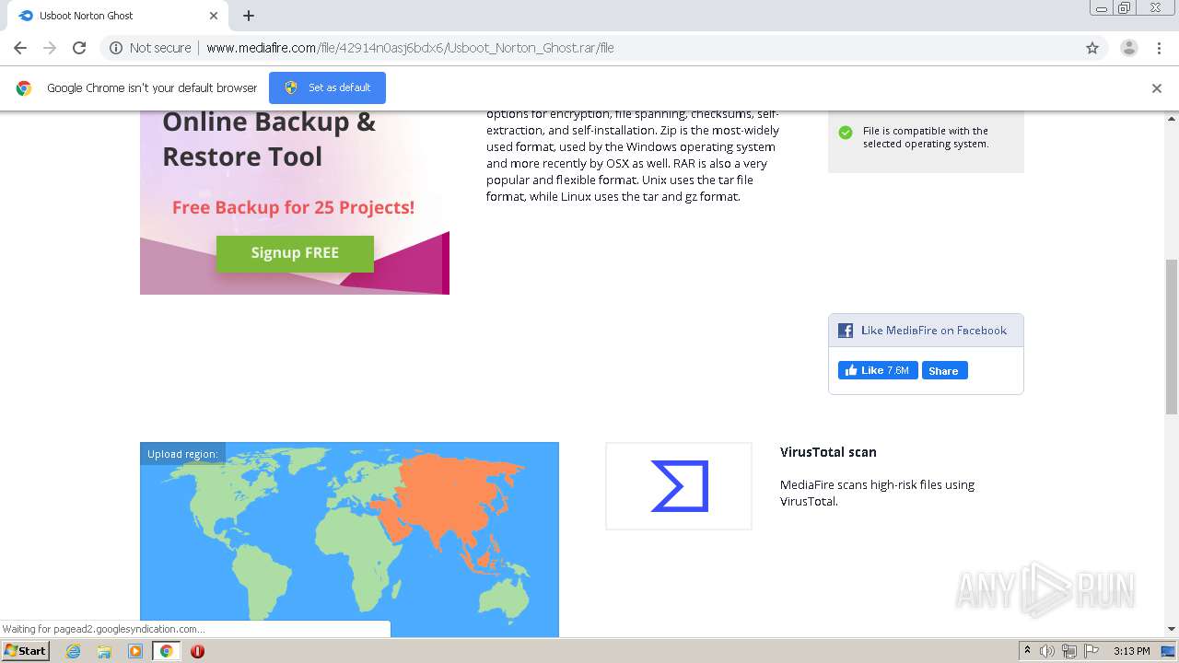Open the media player taskbar icon
This screenshot has height=663, width=1179.
coord(135,651)
